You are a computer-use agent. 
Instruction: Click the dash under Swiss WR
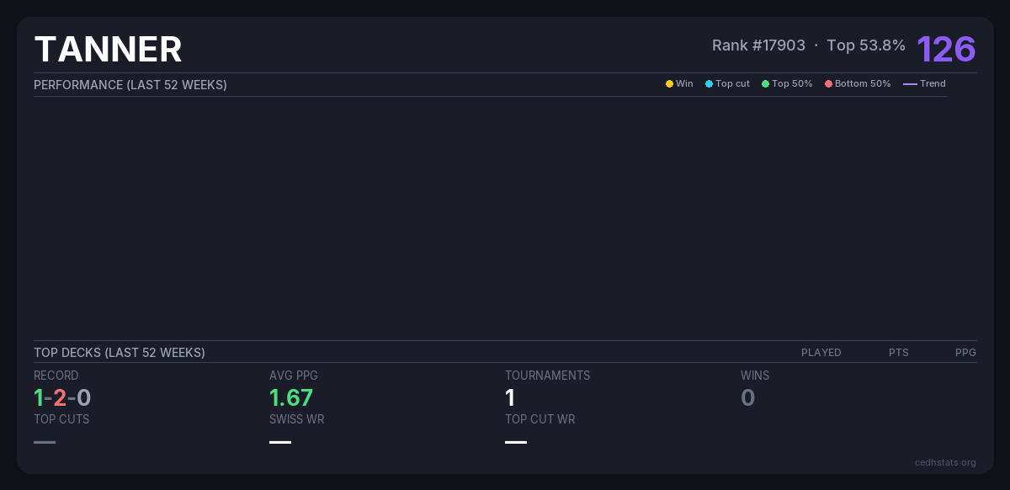pos(280,441)
